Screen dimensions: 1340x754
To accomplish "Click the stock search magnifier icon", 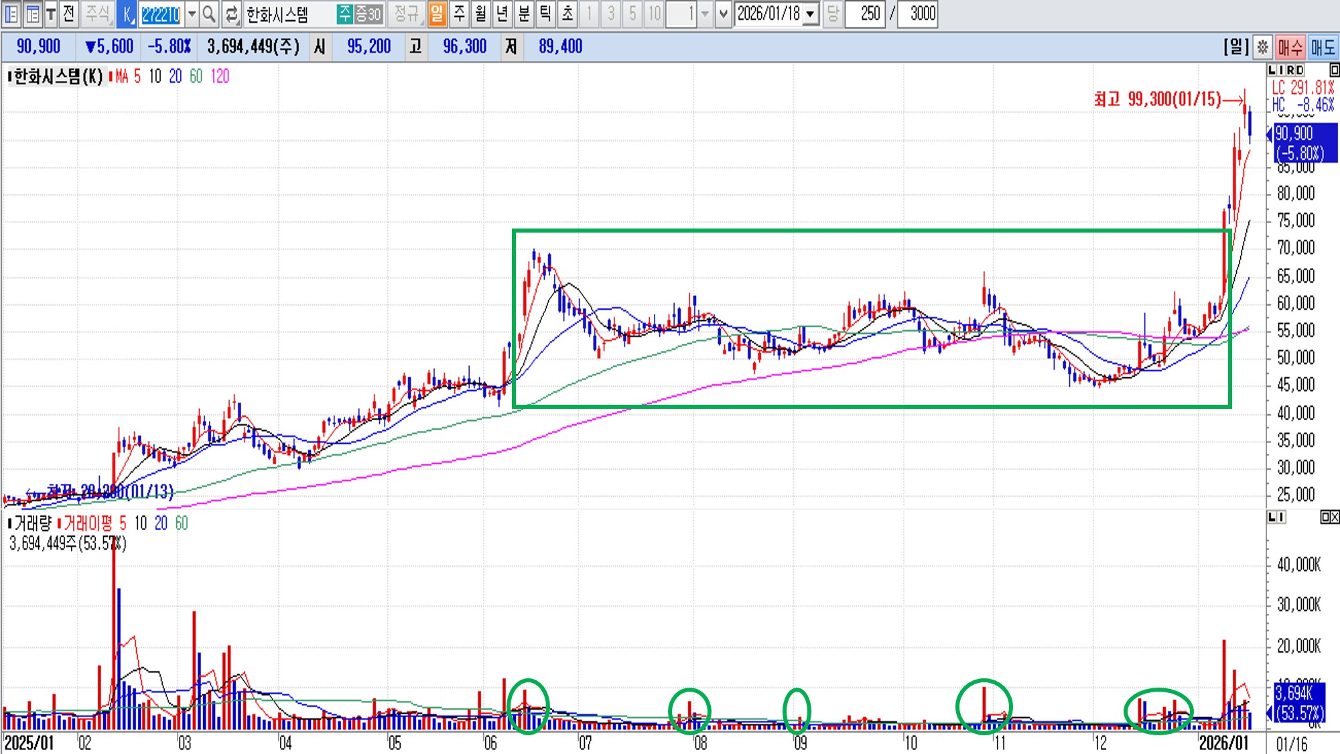I will [209, 13].
